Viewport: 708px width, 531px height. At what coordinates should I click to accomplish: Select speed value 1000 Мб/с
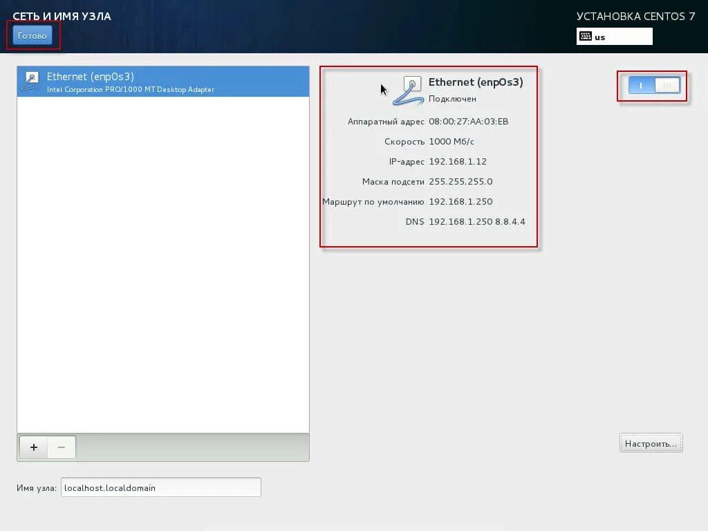click(x=451, y=142)
